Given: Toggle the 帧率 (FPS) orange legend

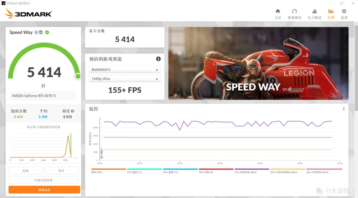Looking at the screenshot, I should [108, 171].
